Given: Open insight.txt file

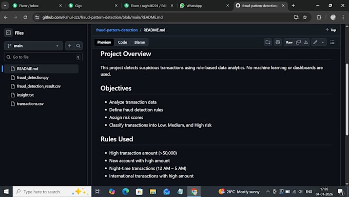Looking at the screenshot, I should (x=25, y=95).
